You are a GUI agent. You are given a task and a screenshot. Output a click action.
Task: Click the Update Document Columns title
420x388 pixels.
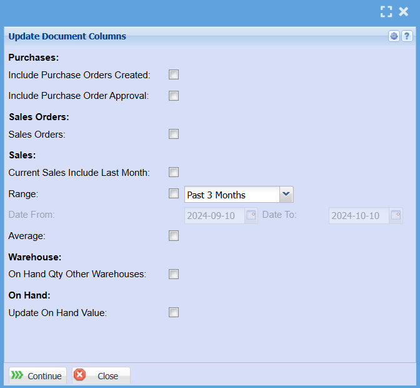click(x=67, y=36)
